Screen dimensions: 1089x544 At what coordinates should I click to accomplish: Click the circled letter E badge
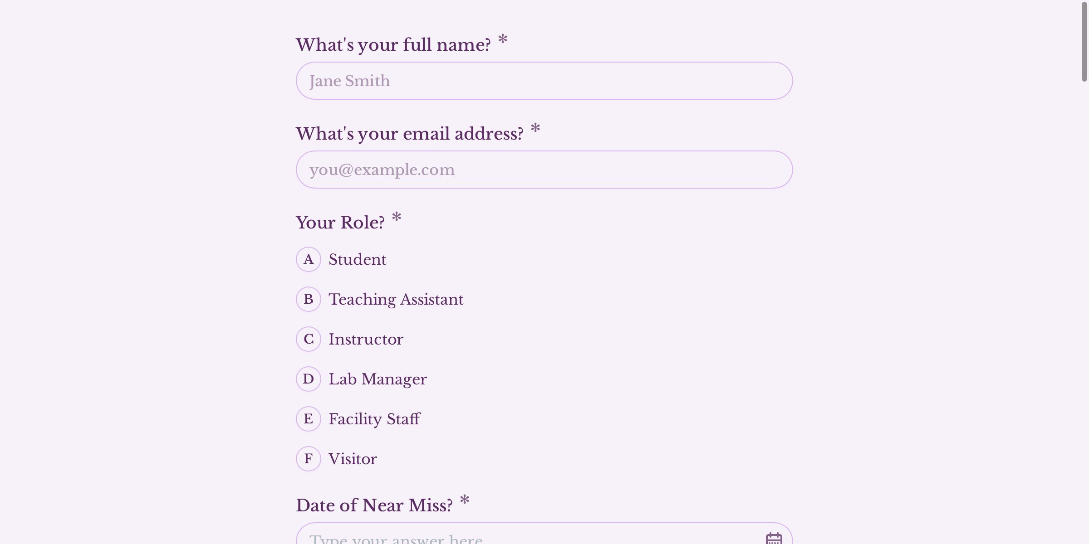309,419
